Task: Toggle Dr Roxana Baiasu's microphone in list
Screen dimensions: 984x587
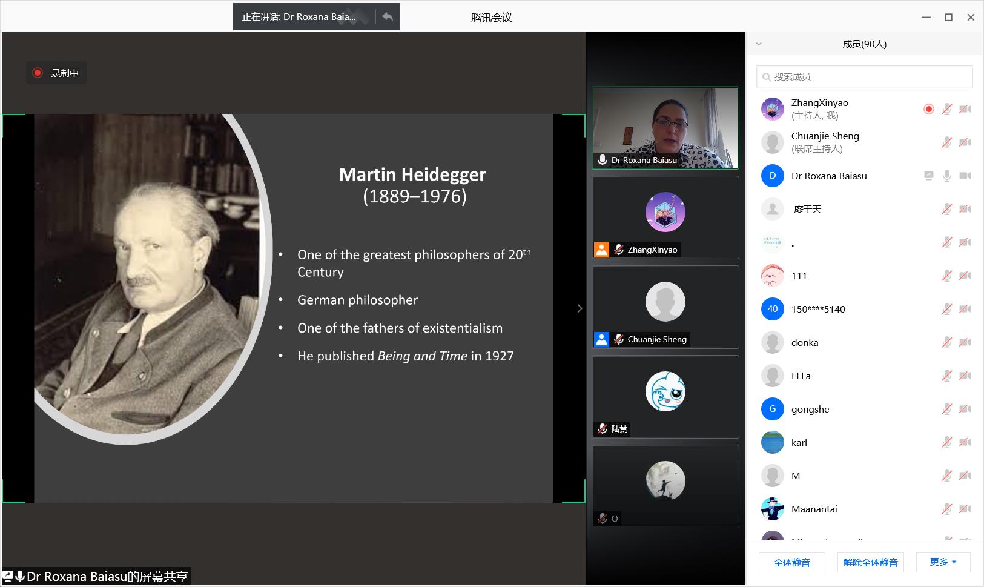Action: pyautogui.click(x=946, y=176)
